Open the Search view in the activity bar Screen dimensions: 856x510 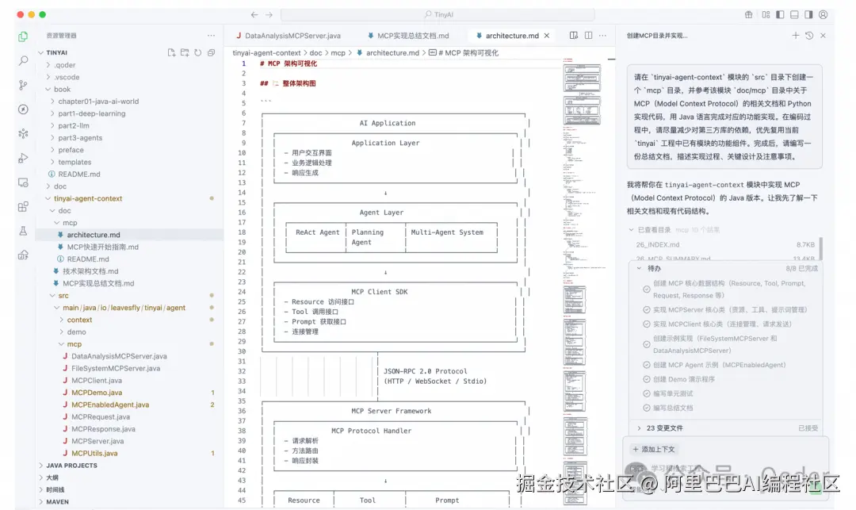[23, 60]
